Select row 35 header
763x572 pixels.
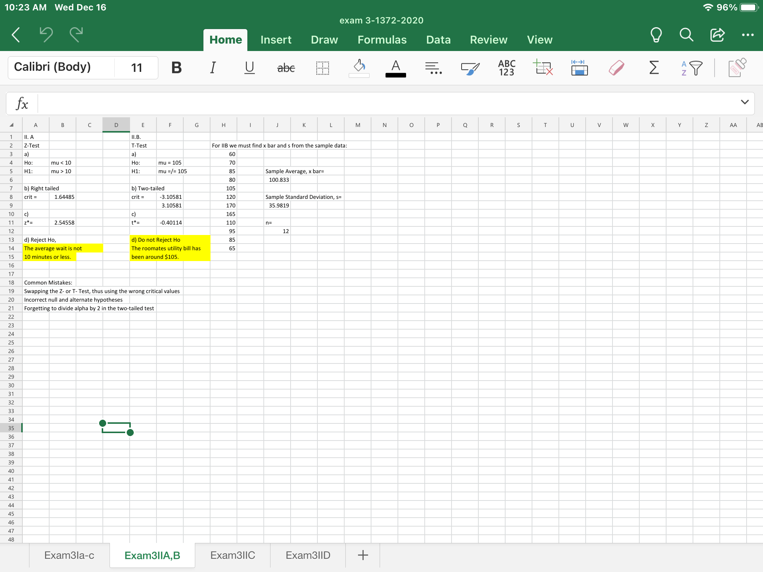(x=11, y=428)
